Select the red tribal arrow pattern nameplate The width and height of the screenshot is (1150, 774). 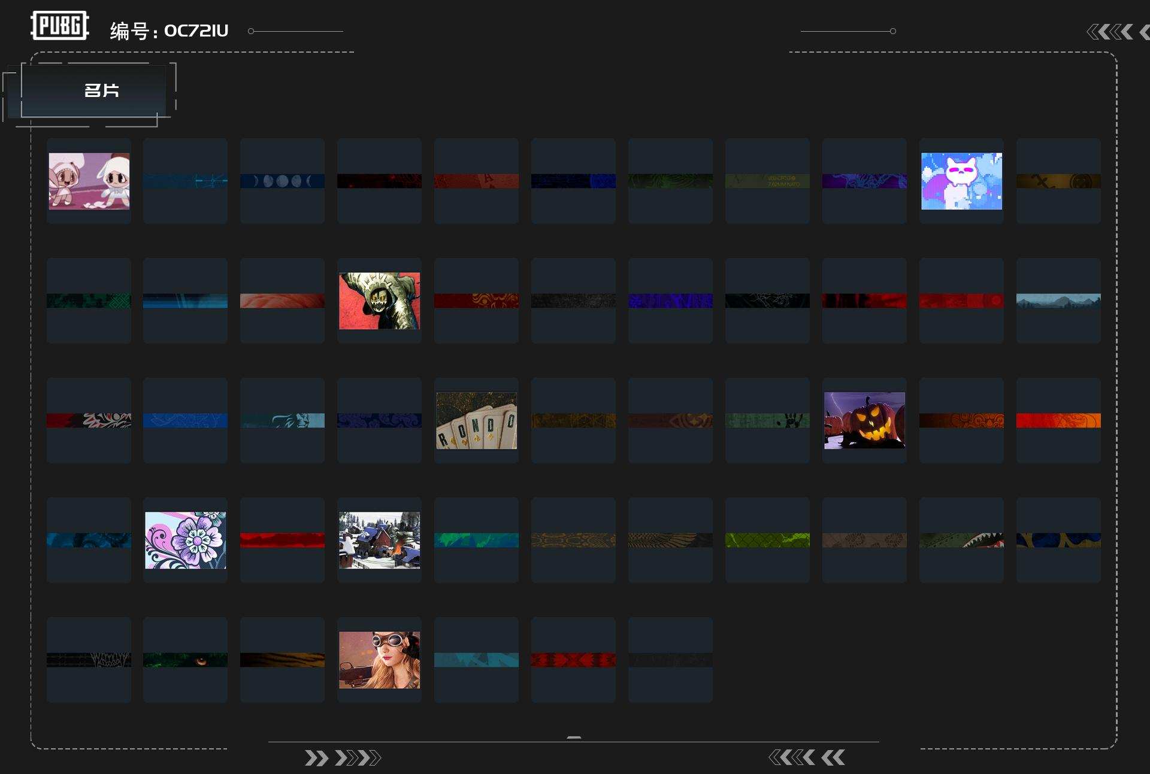(x=573, y=660)
